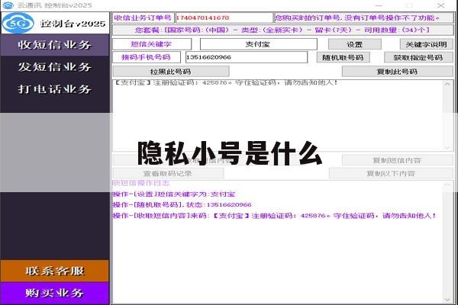Click log line 设置短信关键字为:支付宝
The image size is (458, 305).
pos(174,194)
